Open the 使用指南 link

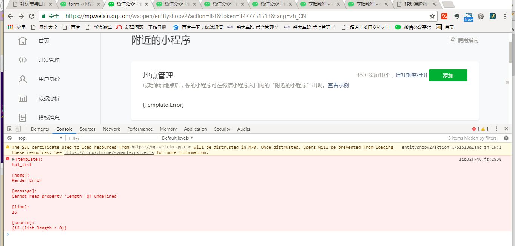pyautogui.click(x=468, y=40)
